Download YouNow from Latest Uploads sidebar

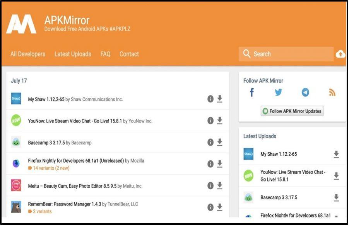point(336,176)
